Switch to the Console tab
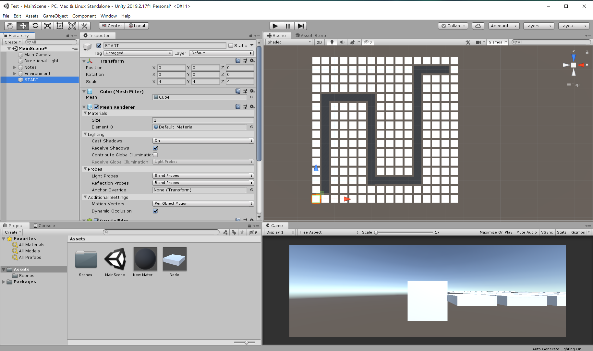The width and height of the screenshot is (593, 351). point(44,225)
